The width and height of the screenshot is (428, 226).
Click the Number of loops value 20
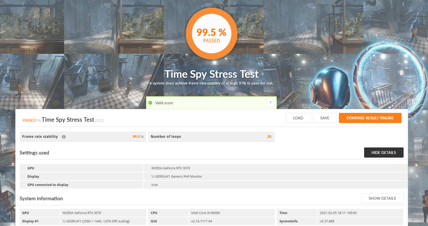click(269, 137)
